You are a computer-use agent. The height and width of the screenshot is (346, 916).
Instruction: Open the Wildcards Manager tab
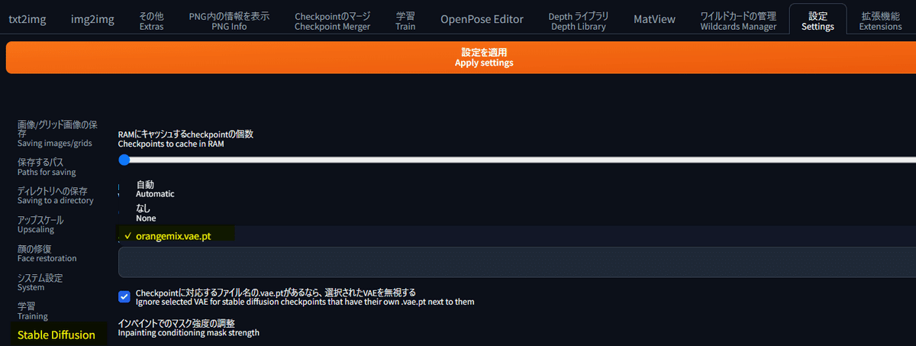(x=738, y=21)
